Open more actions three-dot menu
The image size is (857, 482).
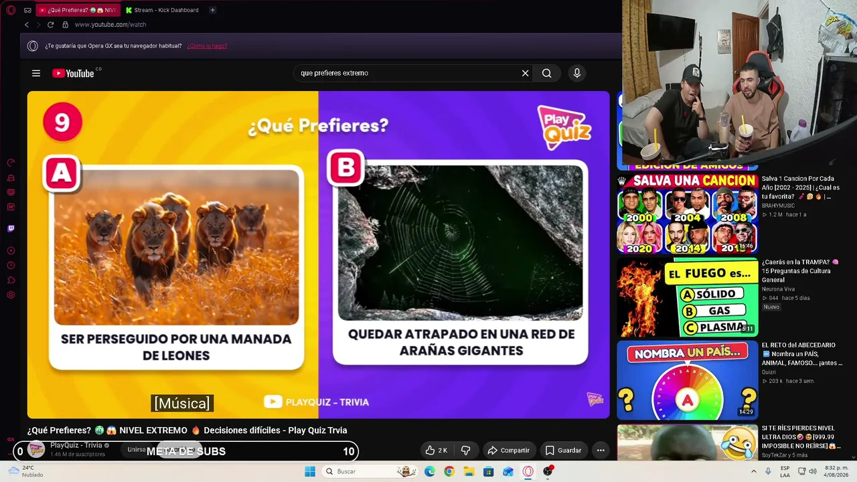(x=601, y=451)
